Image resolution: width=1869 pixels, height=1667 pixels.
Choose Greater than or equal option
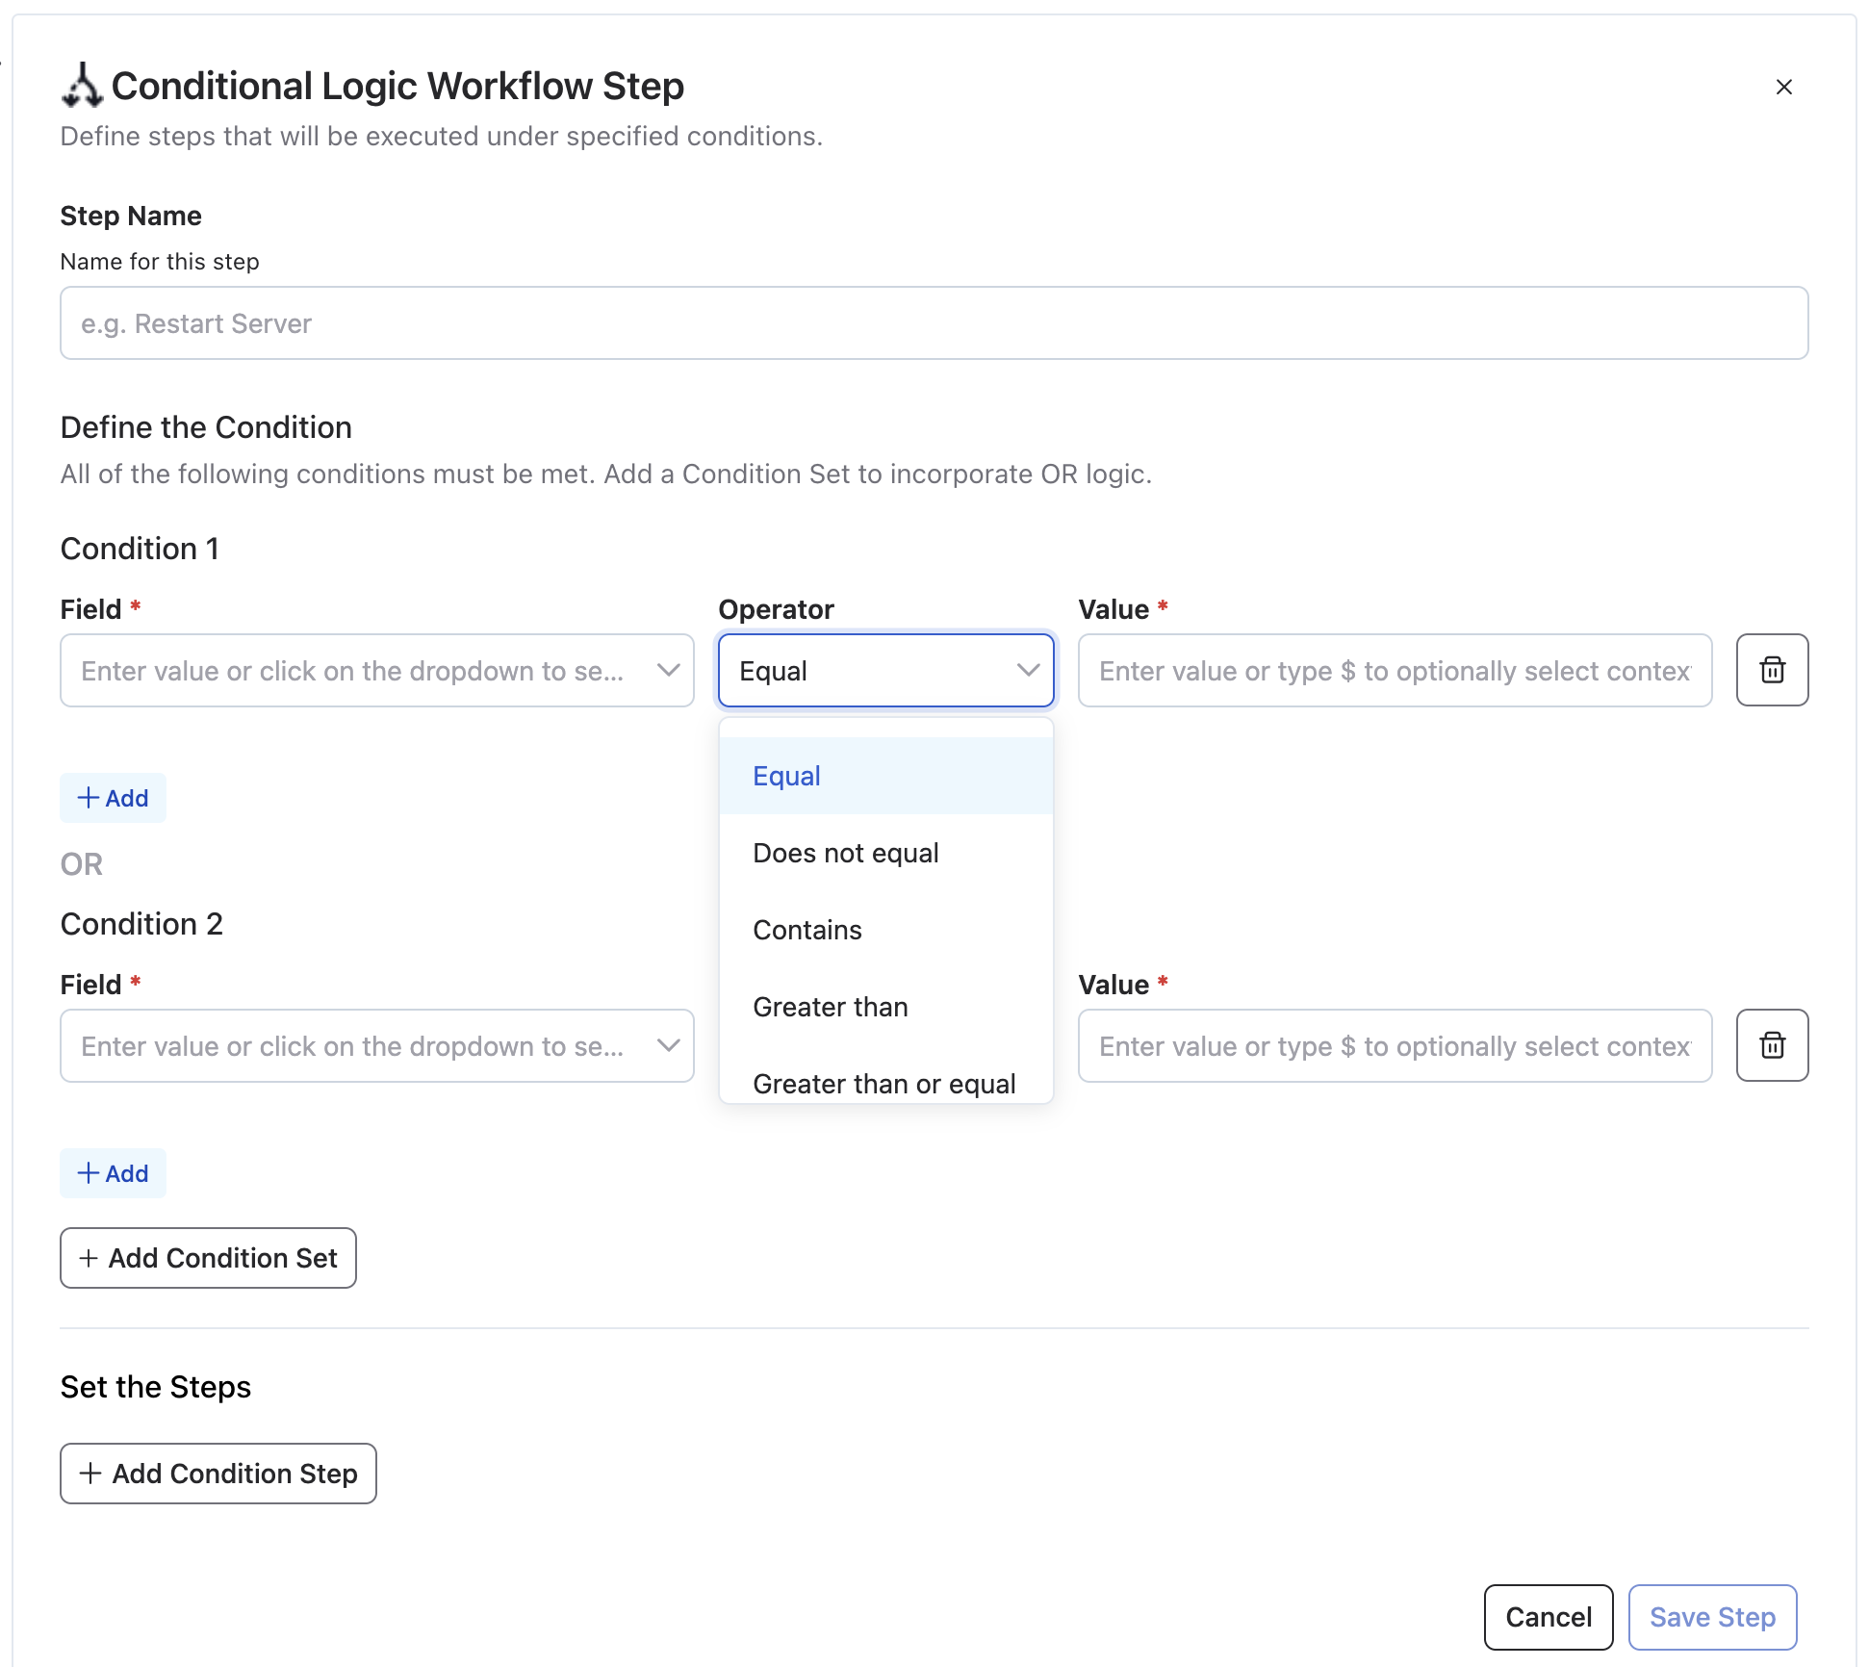pyautogui.click(x=883, y=1084)
